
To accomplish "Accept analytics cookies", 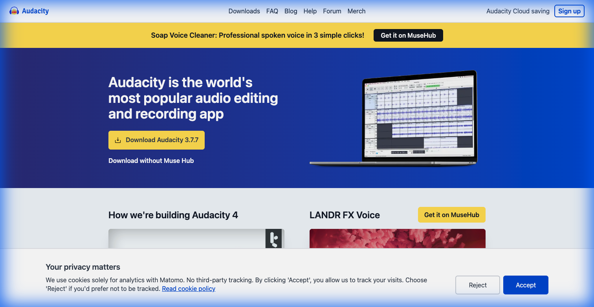I will click(x=526, y=285).
